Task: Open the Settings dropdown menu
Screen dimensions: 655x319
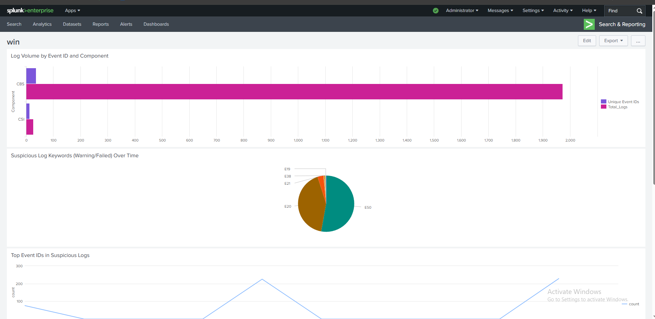Action: pyautogui.click(x=533, y=11)
